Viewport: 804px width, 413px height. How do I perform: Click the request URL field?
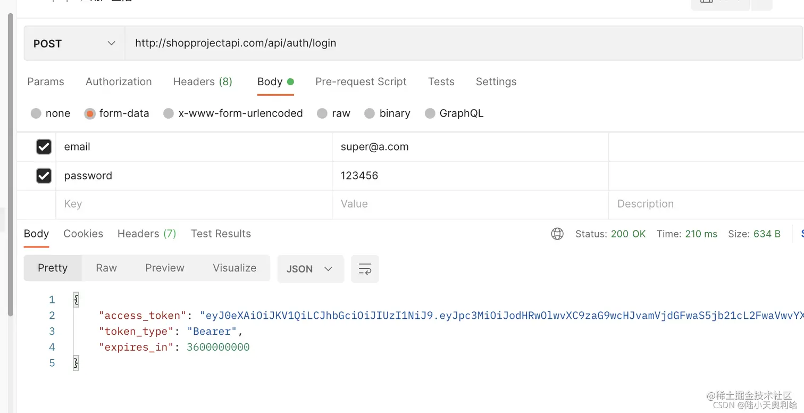pos(464,44)
